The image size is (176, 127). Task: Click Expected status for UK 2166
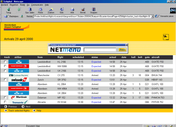tap(96, 71)
